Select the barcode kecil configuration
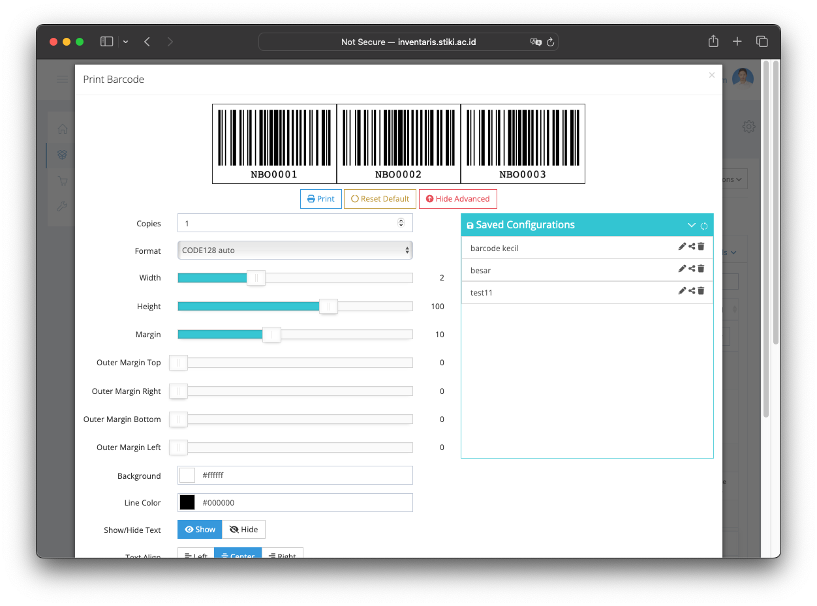The height and width of the screenshot is (606, 817). pyautogui.click(x=495, y=249)
